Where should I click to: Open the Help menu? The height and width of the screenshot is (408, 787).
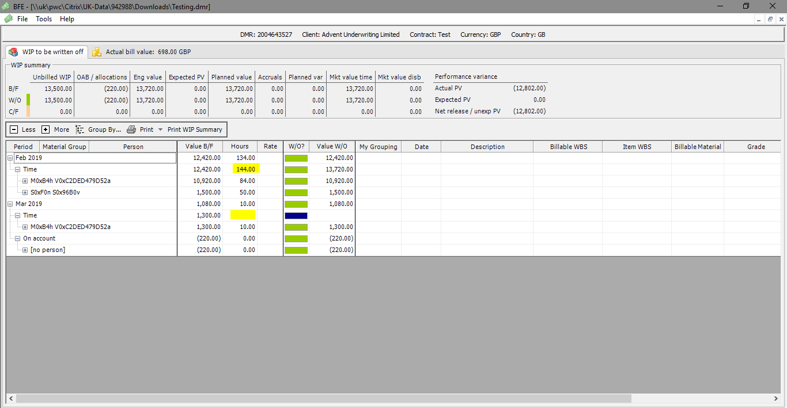[x=67, y=19]
